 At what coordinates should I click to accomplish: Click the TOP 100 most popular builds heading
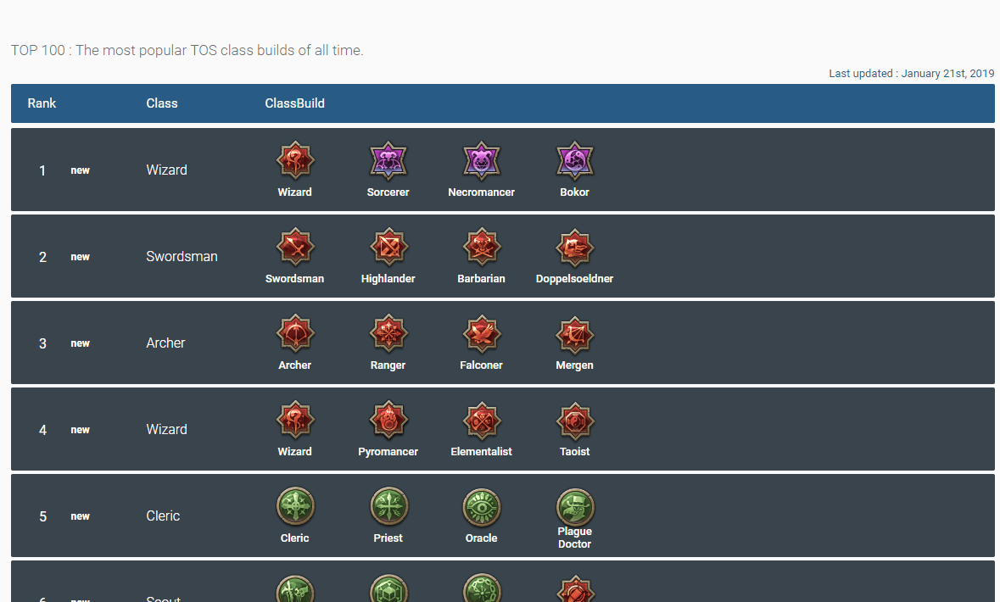click(x=187, y=50)
